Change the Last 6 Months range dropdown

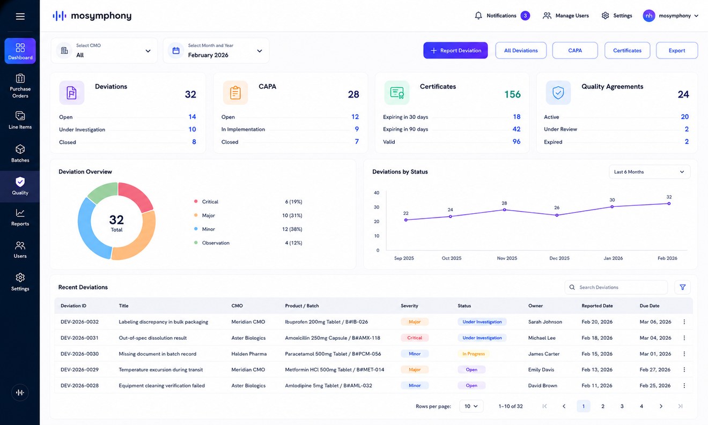point(650,172)
